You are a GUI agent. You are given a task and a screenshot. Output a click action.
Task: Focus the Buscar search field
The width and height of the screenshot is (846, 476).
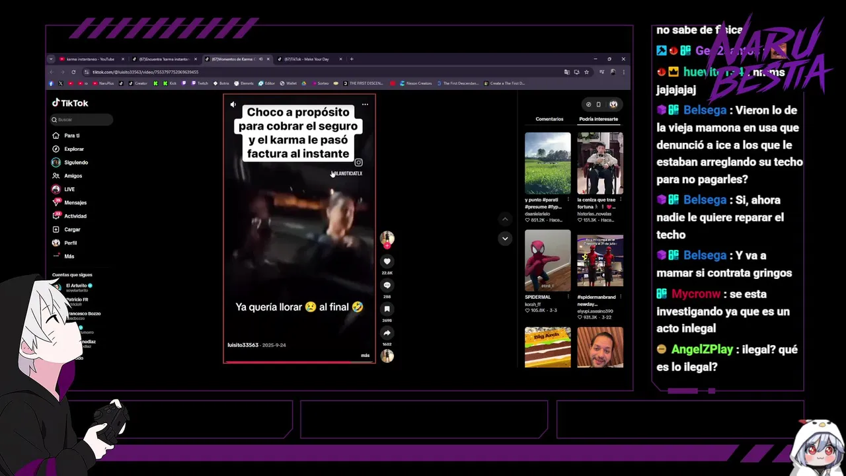click(82, 120)
